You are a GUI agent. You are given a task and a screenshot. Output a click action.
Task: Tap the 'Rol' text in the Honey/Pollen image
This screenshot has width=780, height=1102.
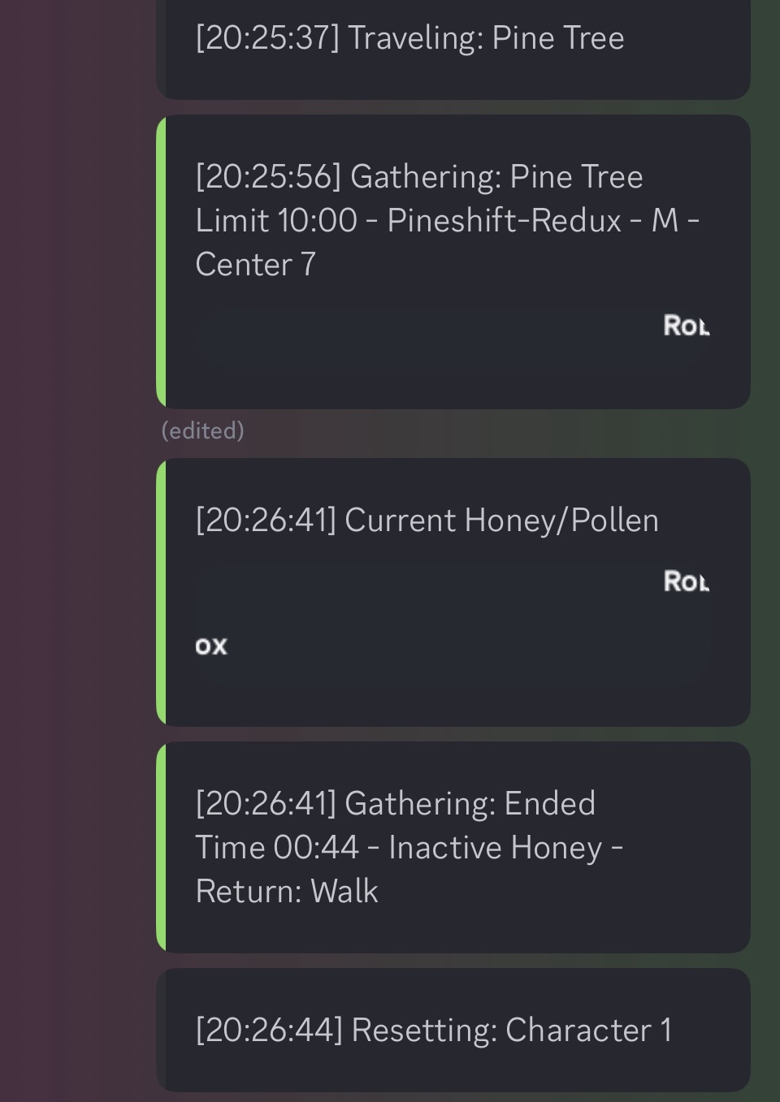[x=686, y=581]
